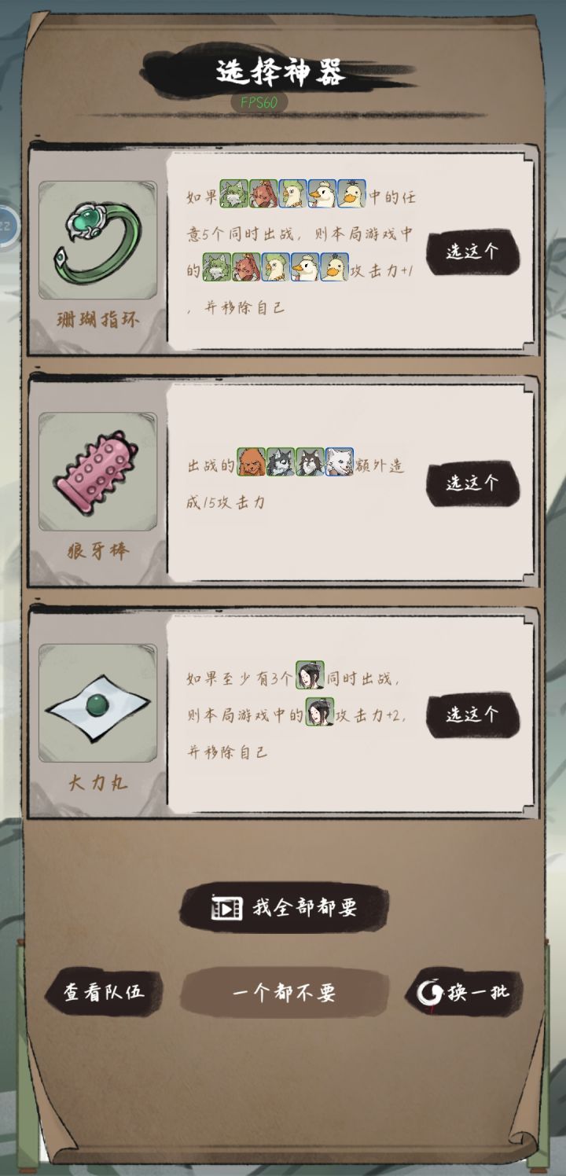Image resolution: width=566 pixels, height=1176 pixels.
Task: Select the 狼牙棒 artifact with 选这个
Action: (x=472, y=483)
